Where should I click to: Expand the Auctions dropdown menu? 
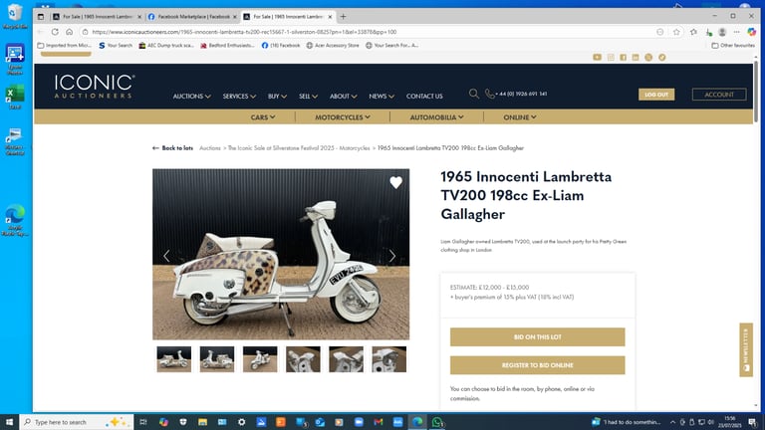point(191,96)
